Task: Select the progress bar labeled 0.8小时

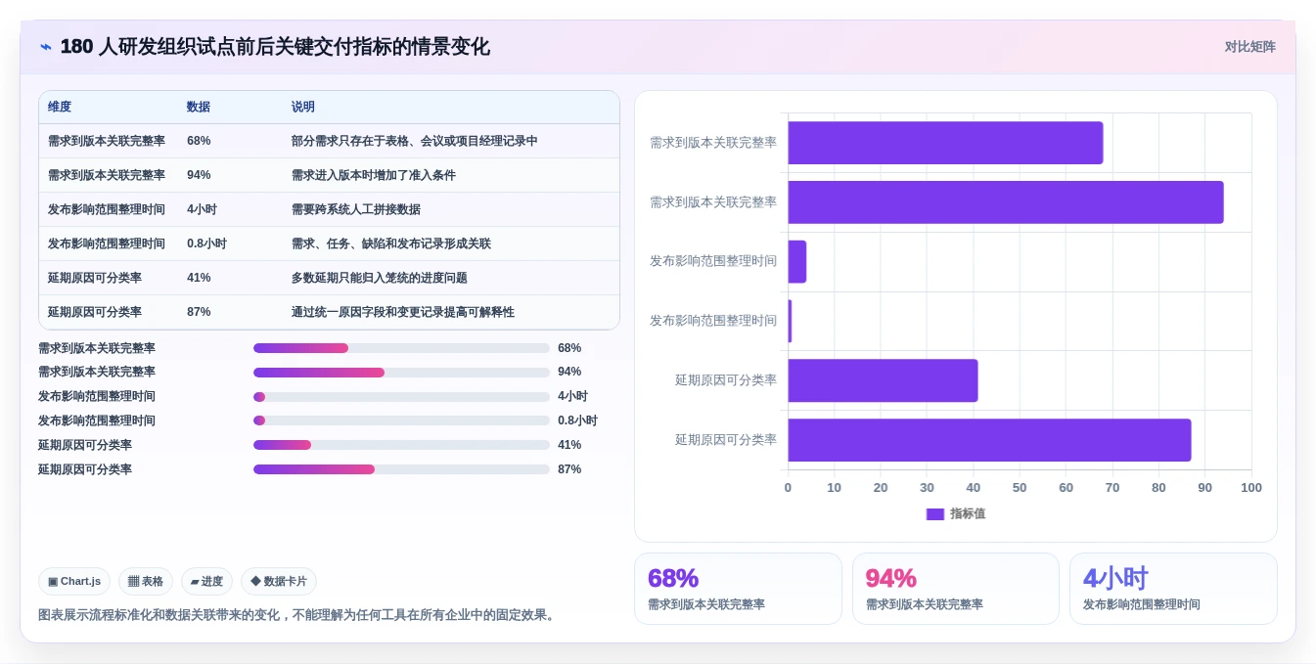Action: 401,421
